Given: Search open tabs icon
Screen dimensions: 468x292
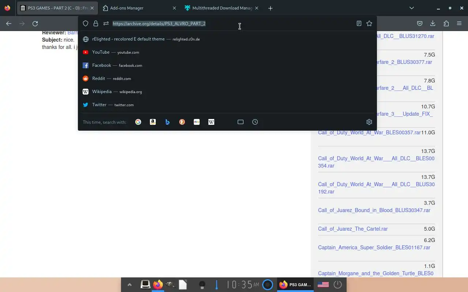Looking at the screenshot, I should 241,122.
